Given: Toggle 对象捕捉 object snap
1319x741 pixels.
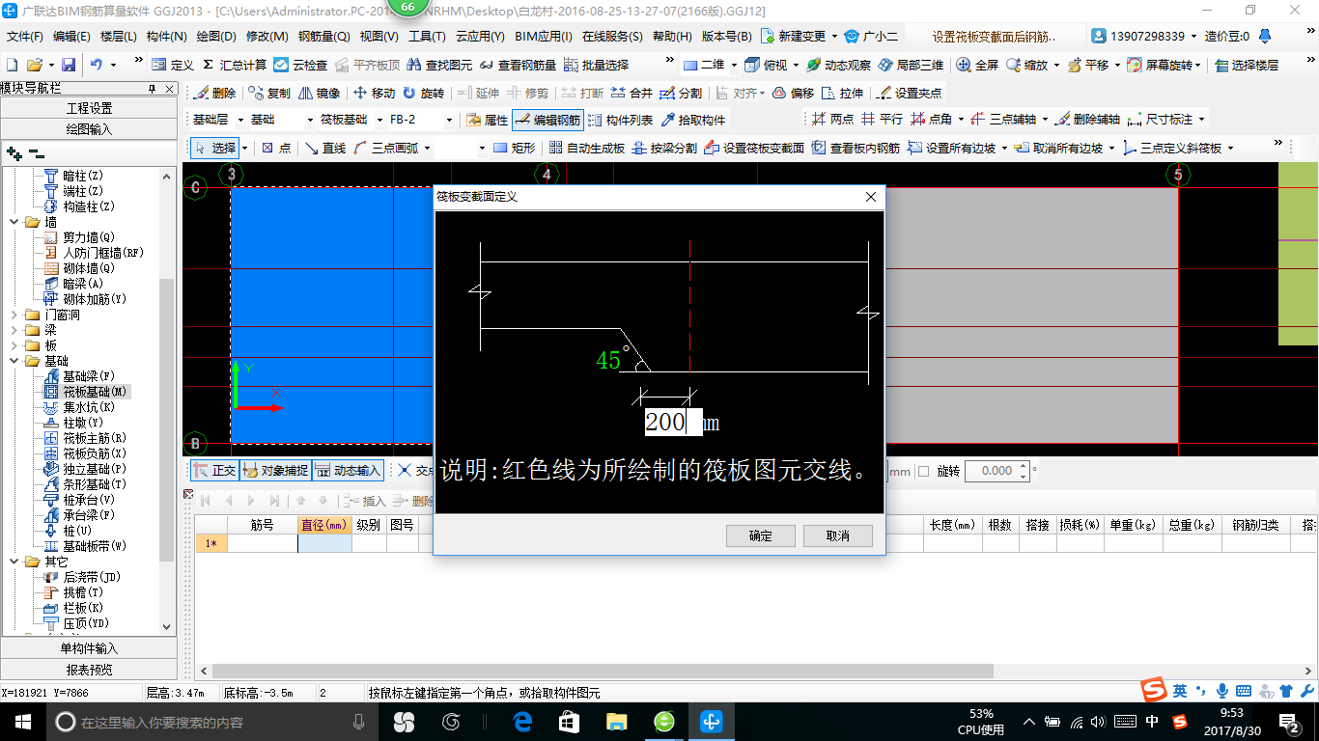Looking at the screenshot, I should pyautogui.click(x=275, y=471).
